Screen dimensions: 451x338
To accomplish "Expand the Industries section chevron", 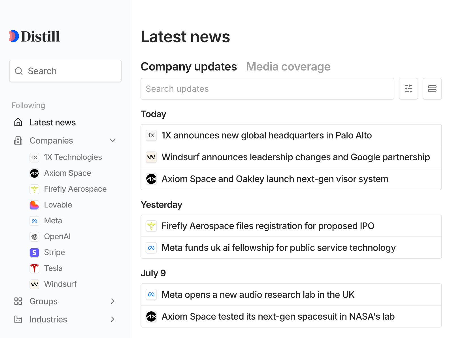I will (x=113, y=319).
